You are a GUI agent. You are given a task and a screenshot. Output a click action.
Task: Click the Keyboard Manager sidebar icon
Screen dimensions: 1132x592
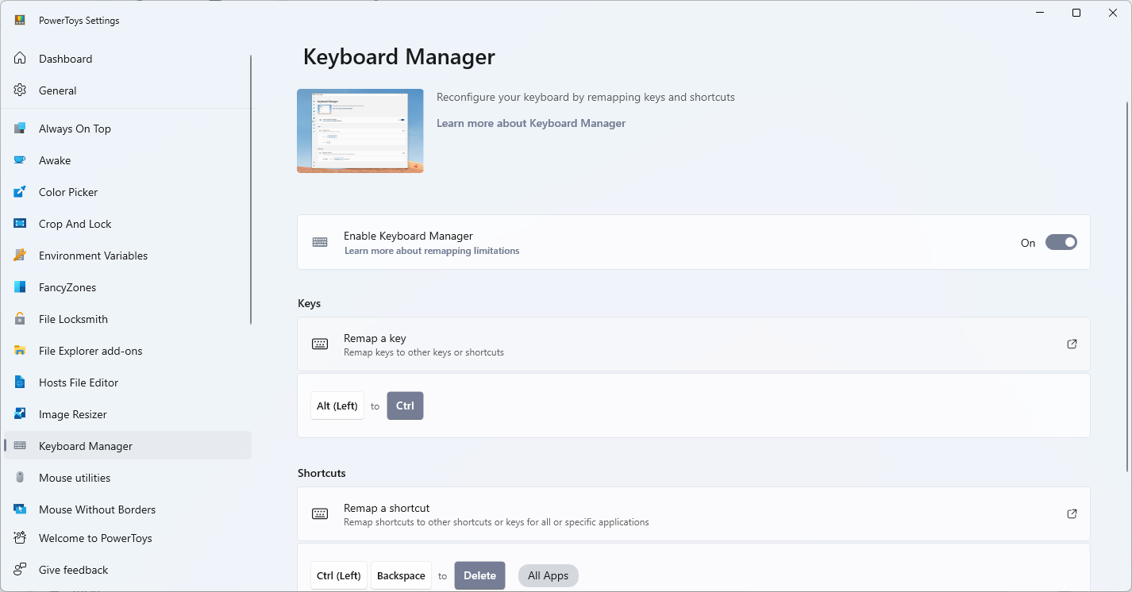[20, 446]
